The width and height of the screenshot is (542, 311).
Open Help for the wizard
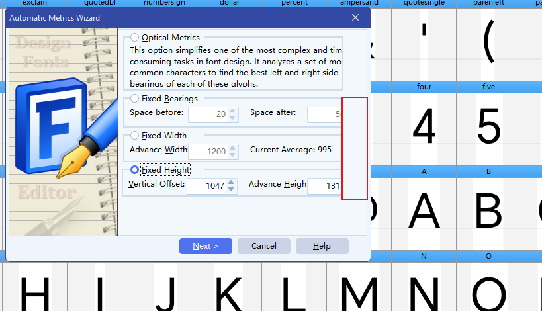point(322,246)
